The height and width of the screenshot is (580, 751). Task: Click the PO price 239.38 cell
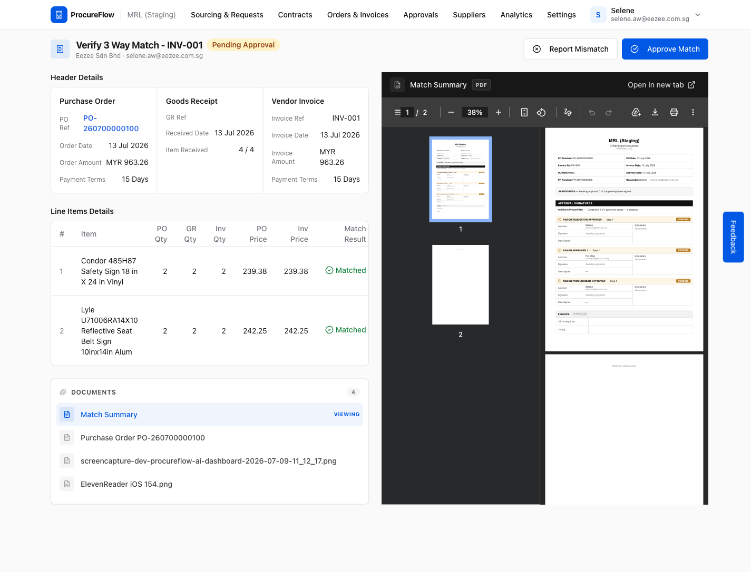[x=255, y=271]
